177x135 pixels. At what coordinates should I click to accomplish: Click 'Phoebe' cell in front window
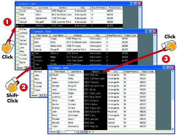pos(59,119)
